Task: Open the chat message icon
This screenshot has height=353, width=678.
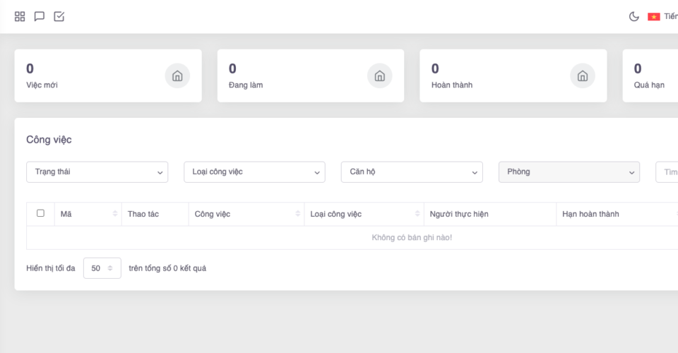Action: click(40, 16)
